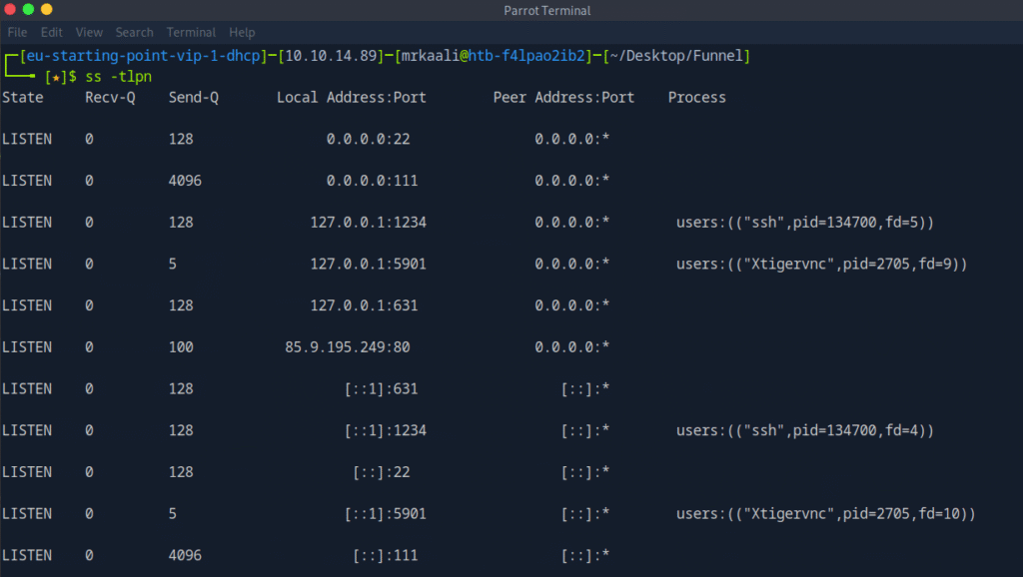Open the Edit menu
The width and height of the screenshot is (1023, 577).
pyautogui.click(x=51, y=32)
